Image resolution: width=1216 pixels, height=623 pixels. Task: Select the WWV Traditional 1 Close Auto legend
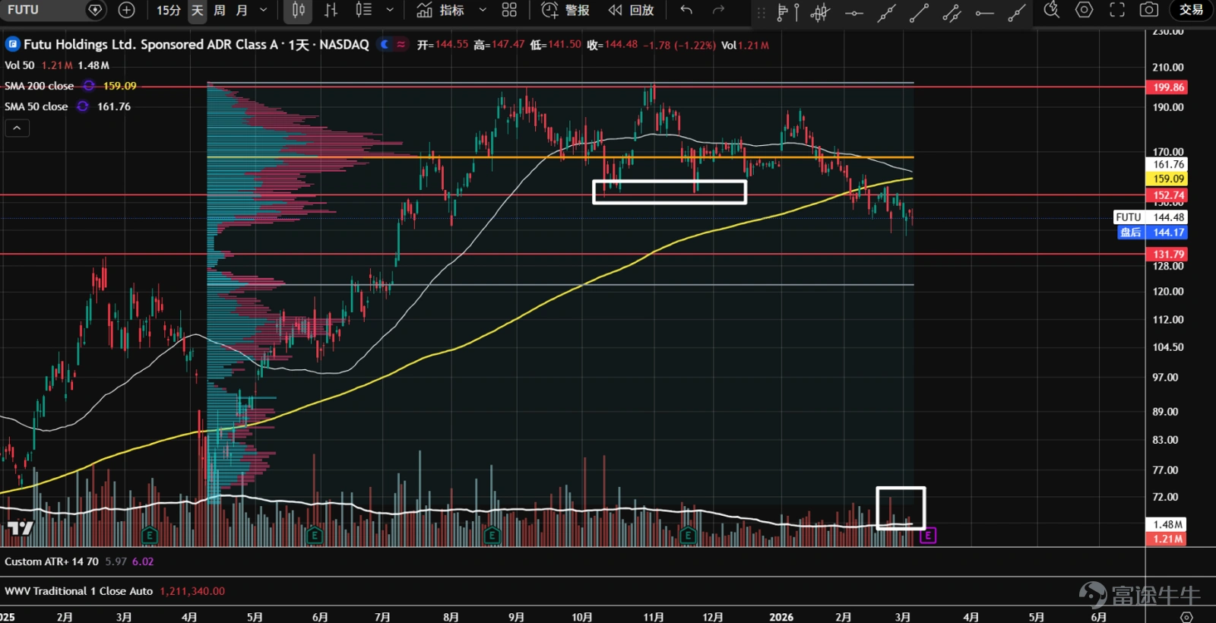pyautogui.click(x=79, y=591)
